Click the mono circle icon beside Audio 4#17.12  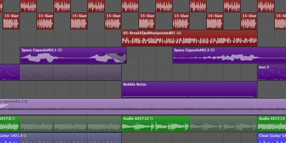point(151,119)
